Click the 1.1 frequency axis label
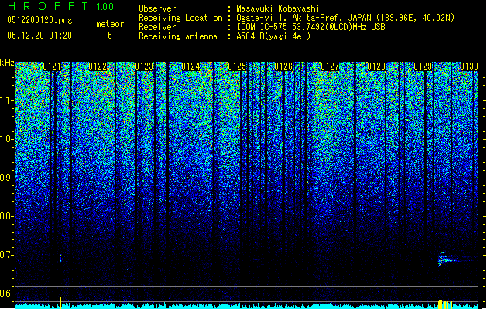The image size is (487, 309). pos(6,100)
